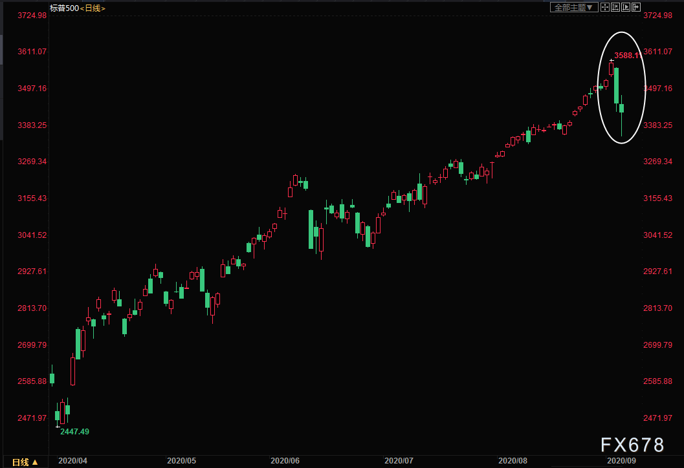Click the 2020/08 date on the time axis
Screen dimensions: 684x468
pyautogui.click(x=512, y=461)
